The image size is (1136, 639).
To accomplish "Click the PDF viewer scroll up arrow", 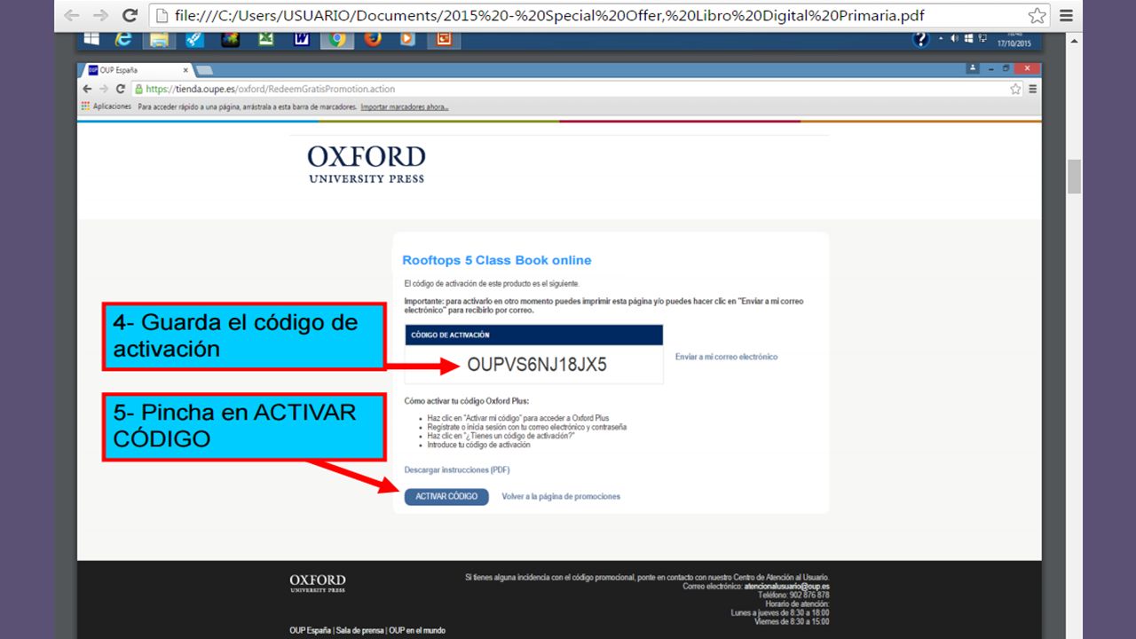I will click(1075, 40).
